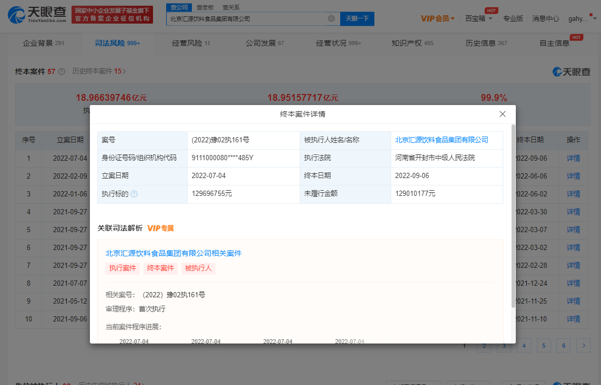Go to page 4 of results

coord(524,346)
